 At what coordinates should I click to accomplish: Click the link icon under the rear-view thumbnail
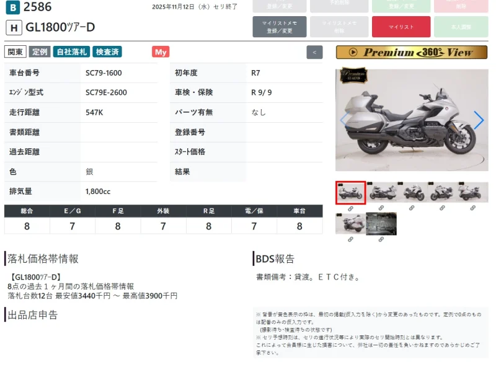coord(350,239)
